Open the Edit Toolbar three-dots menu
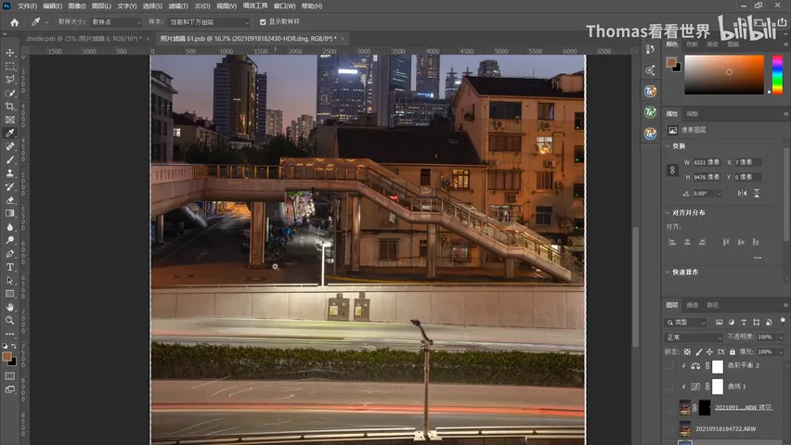Screen dimensions: 791x445 pyautogui.click(x=10, y=334)
